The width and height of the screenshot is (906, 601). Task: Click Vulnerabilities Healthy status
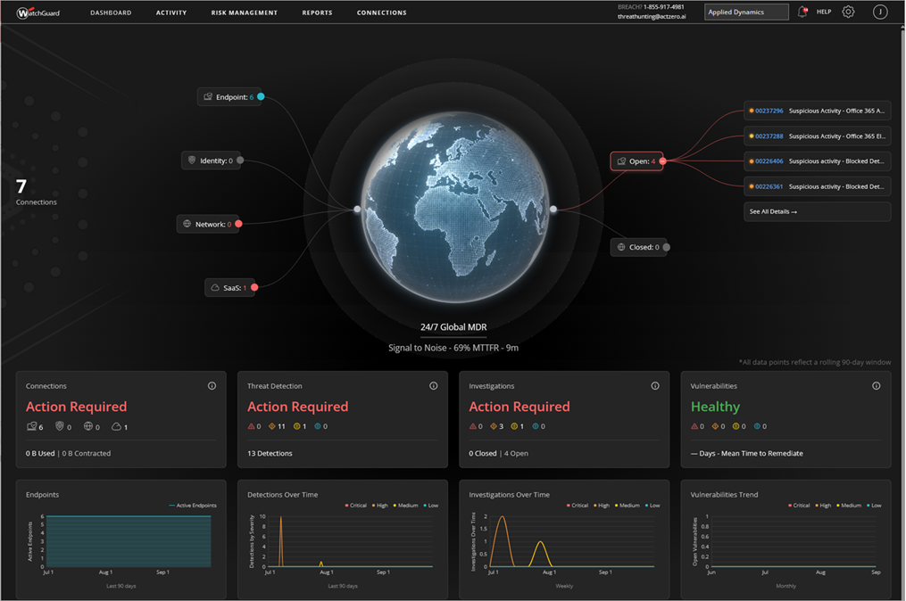[x=715, y=407]
